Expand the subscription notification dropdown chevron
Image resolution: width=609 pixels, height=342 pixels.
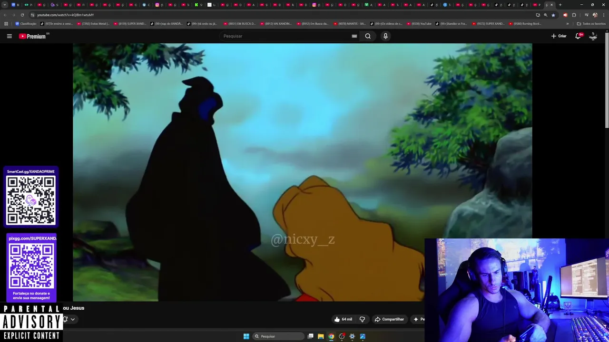72,319
